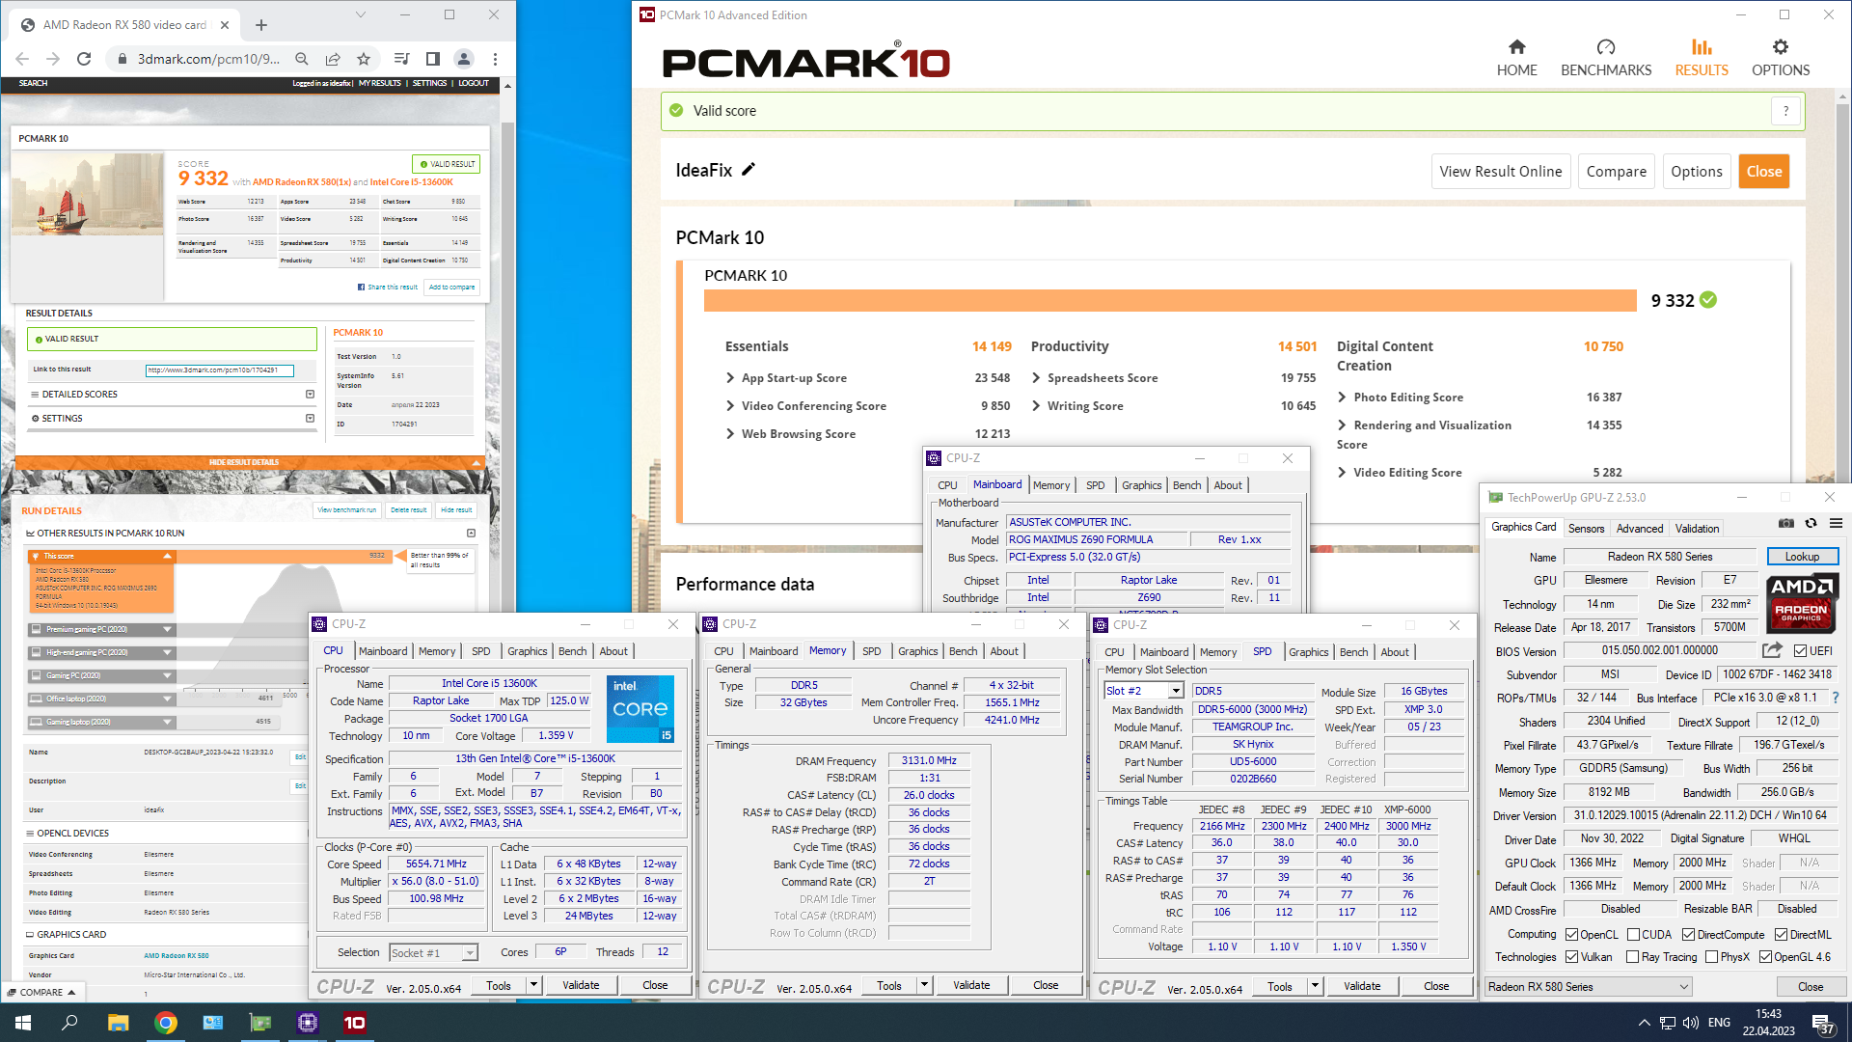The height and width of the screenshot is (1042, 1852).
Task: Click Premium gaming PC (2020) comparison bar
Action: (x=101, y=629)
